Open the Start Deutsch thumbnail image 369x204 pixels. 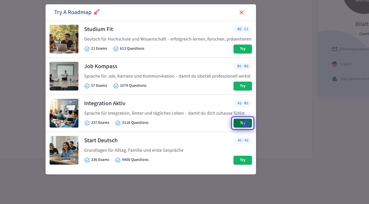point(64,150)
